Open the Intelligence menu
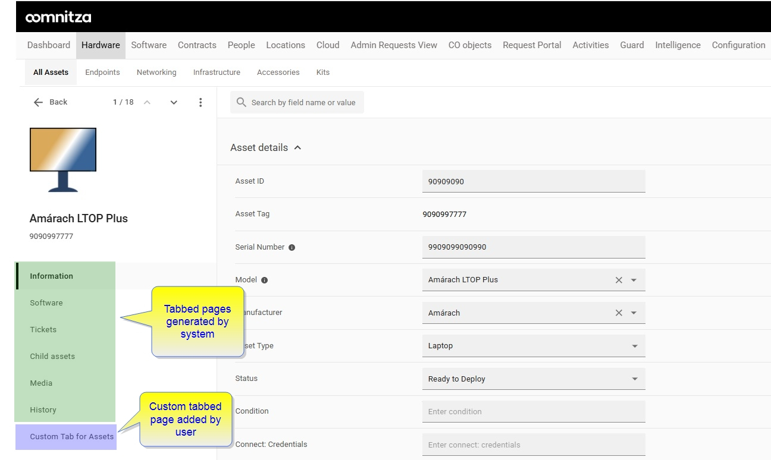771x460 pixels. [x=678, y=45]
